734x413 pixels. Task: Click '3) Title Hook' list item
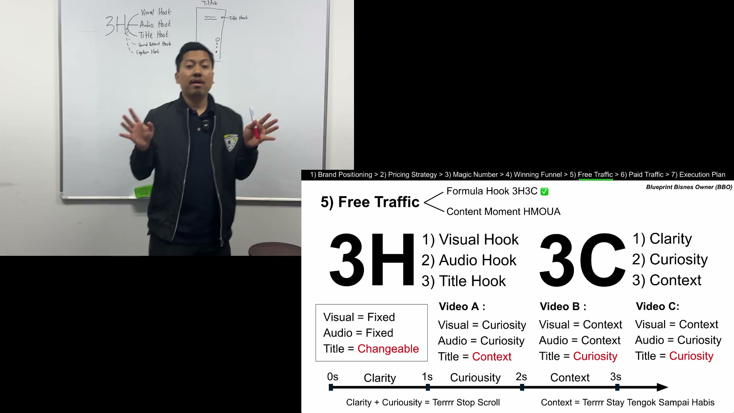coord(463,281)
